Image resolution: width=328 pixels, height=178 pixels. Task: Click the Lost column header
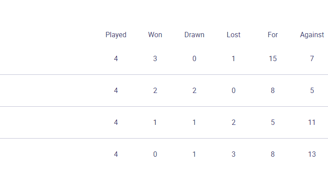click(234, 35)
